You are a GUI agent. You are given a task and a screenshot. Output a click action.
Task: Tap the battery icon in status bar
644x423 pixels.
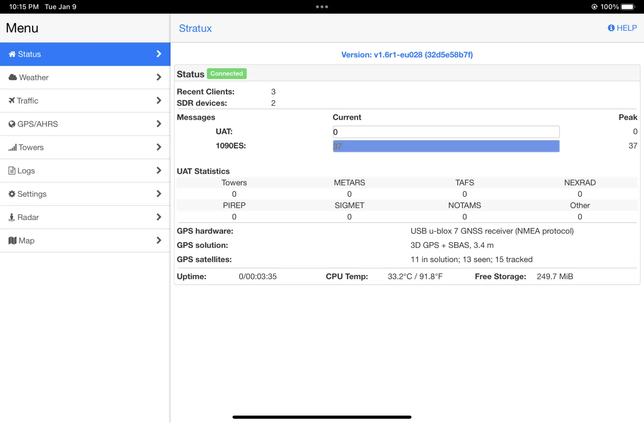(x=628, y=7)
